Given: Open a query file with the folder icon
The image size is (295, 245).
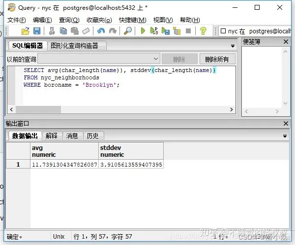Looking at the screenshot, I should point(26,31).
